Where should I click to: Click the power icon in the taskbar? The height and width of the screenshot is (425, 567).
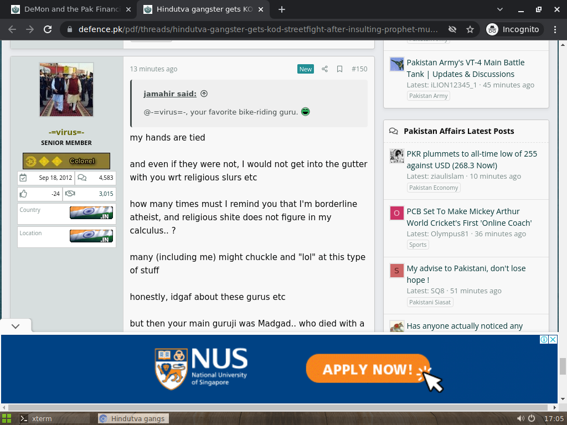(532, 418)
